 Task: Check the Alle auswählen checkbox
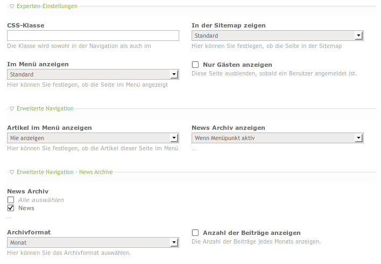point(11,200)
